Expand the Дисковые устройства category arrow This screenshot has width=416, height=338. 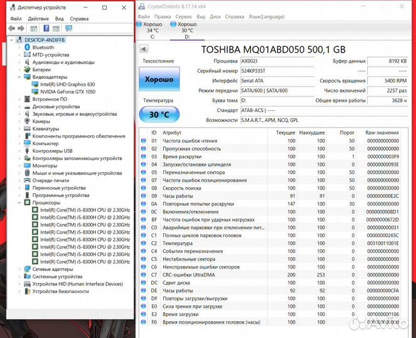click(19, 106)
